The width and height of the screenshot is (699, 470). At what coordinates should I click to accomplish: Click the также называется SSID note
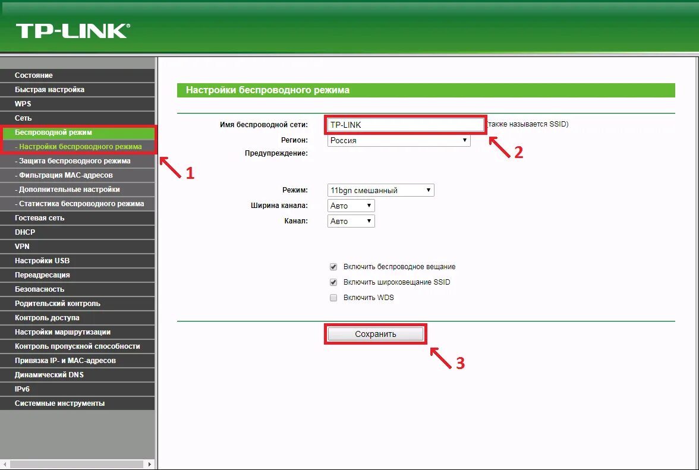click(528, 124)
